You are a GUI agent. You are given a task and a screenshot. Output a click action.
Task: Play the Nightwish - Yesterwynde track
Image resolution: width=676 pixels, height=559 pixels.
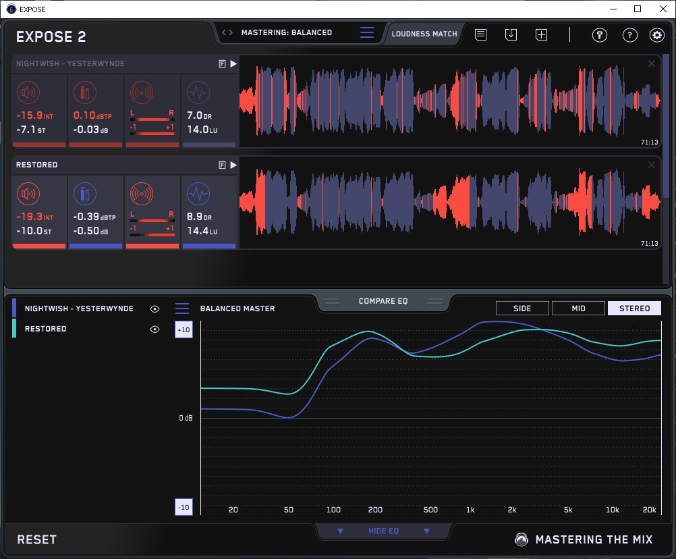233,63
